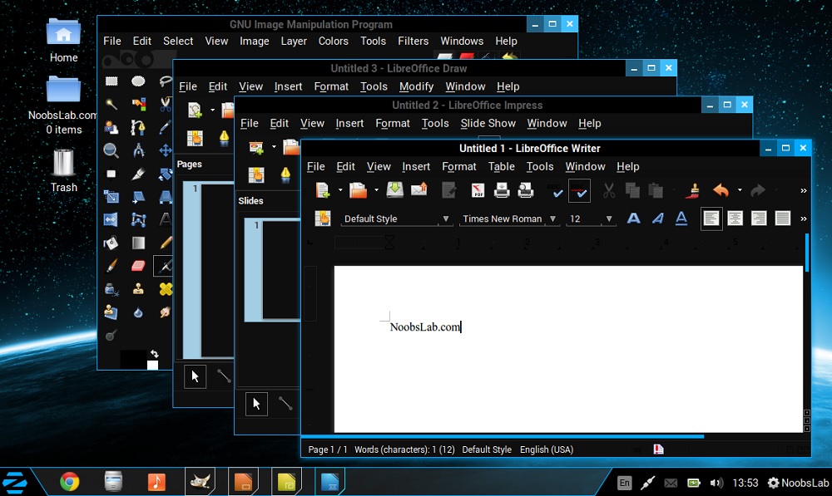Viewport: 832px width, 496px height.
Task: Open Print Preview in Writer toolbar
Action: click(x=525, y=189)
